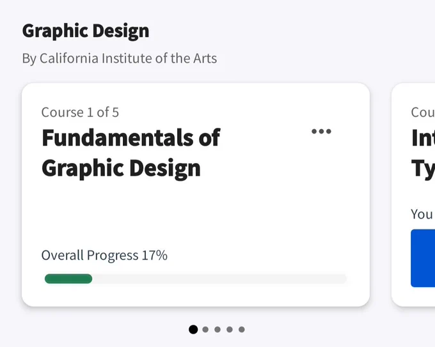Tap the blue button on second course card
435x347 pixels.
423,258
